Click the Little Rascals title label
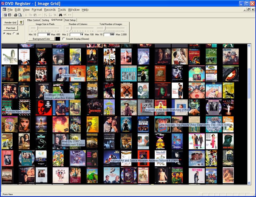Viewport: 256px width, 197px height. tap(194, 125)
